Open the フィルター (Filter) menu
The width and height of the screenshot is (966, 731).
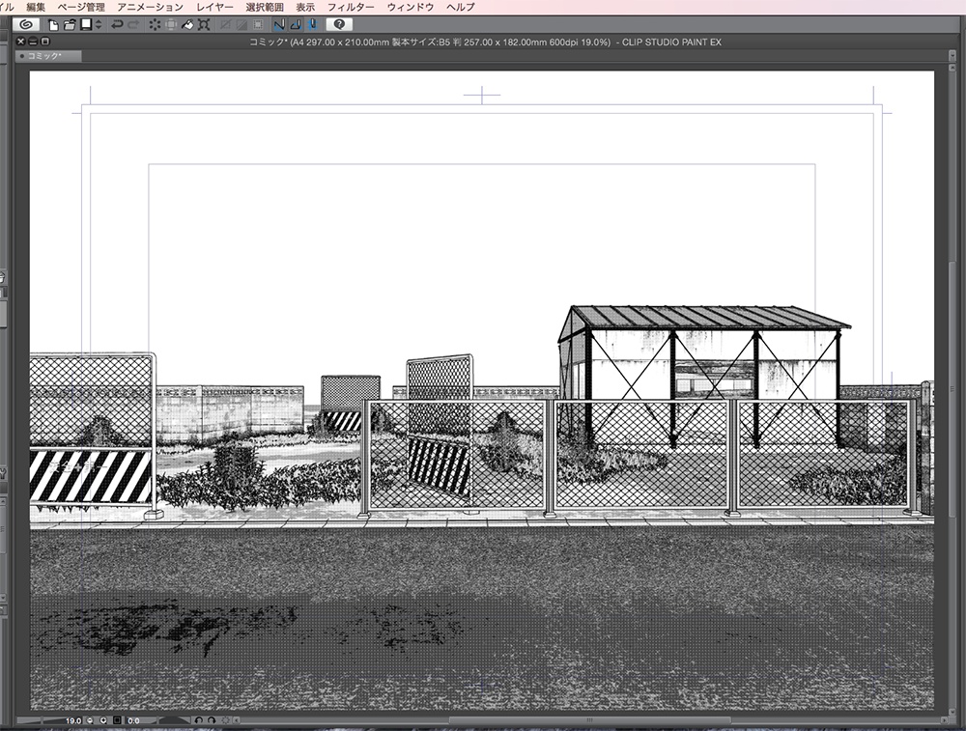tap(351, 7)
